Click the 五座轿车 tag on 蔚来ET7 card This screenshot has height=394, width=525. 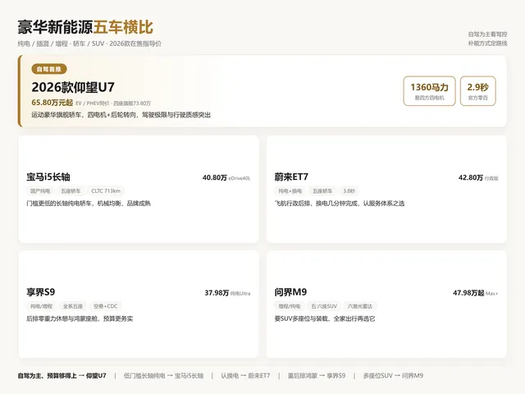[x=322, y=191]
